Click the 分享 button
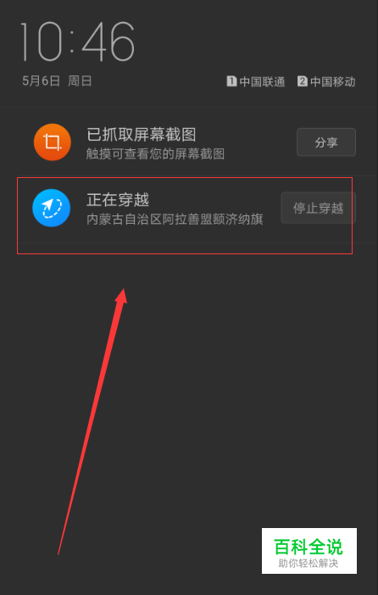 pyautogui.click(x=326, y=142)
